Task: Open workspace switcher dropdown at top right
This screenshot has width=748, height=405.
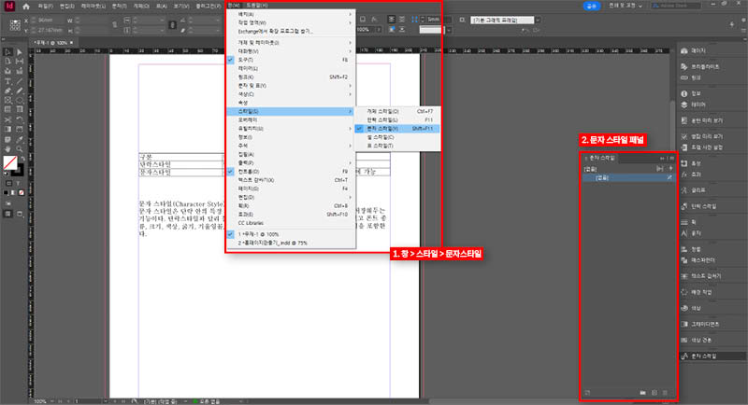Action: coord(626,6)
